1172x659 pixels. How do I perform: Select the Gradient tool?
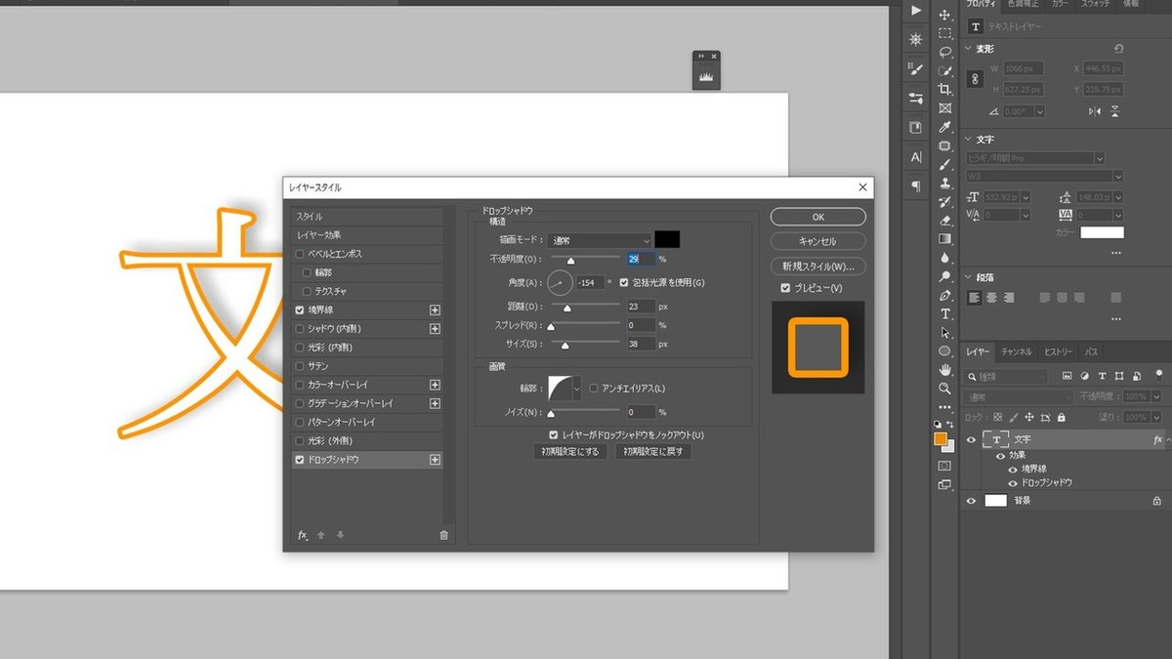pyautogui.click(x=944, y=239)
